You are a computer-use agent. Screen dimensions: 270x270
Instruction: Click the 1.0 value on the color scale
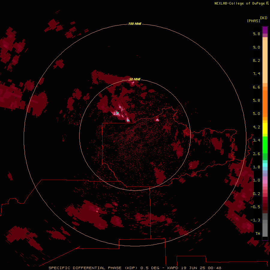[256, 180]
